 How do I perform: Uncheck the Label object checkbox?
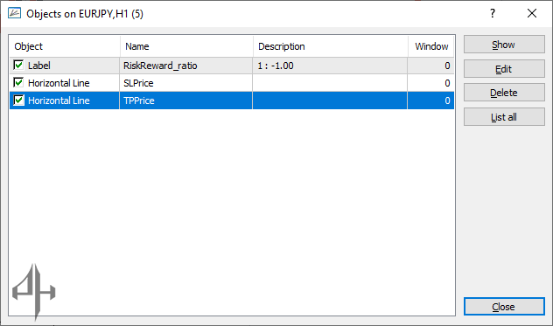[x=18, y=66]
